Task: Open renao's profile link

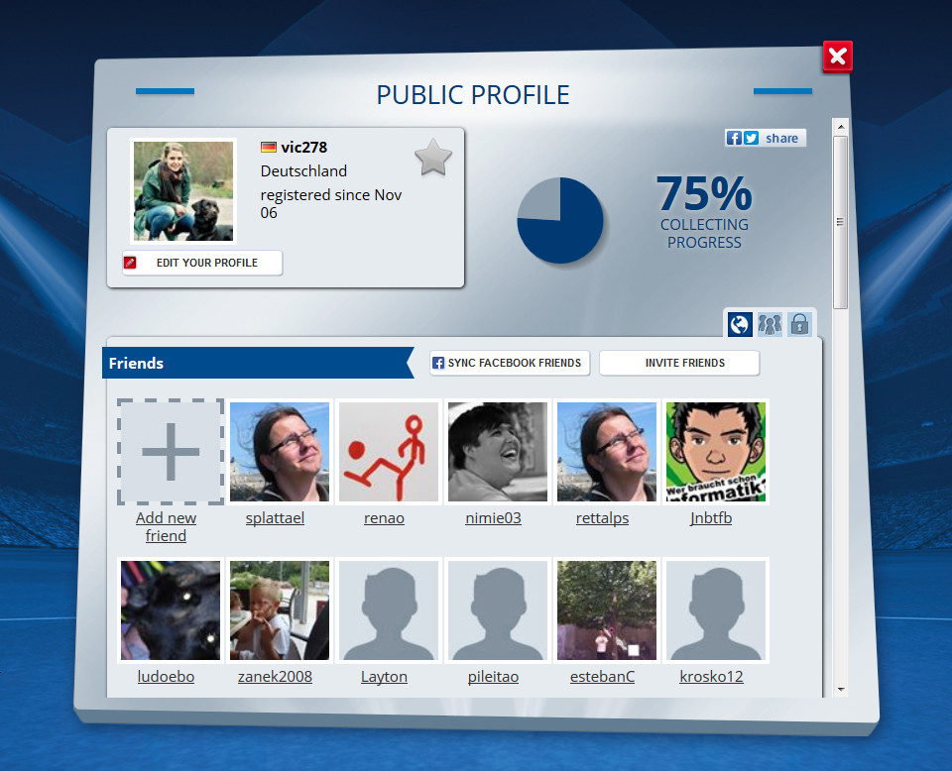Action: click(x=385, y=518)
